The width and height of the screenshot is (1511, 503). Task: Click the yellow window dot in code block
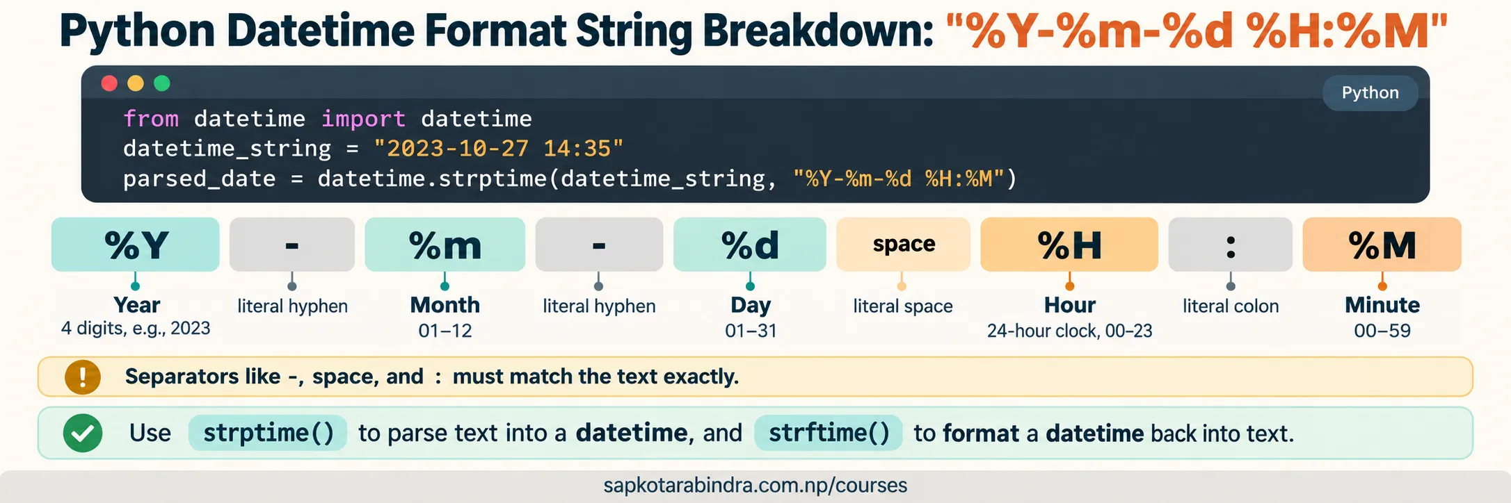[136, 83]
